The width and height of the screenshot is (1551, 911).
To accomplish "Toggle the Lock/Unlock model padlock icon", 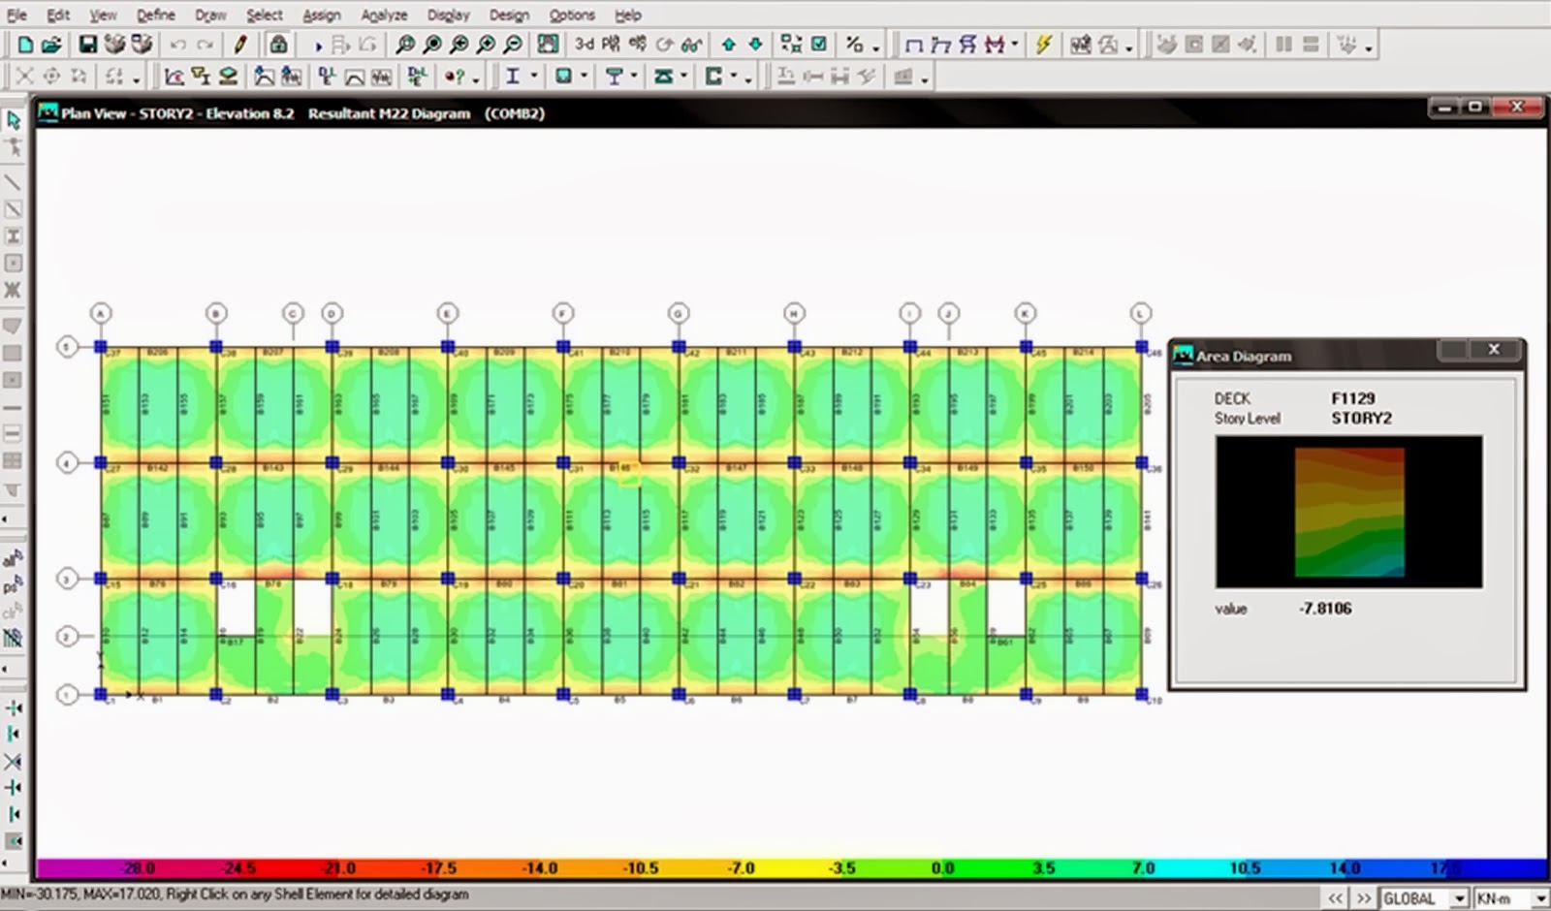I will (x=278, y=45).
